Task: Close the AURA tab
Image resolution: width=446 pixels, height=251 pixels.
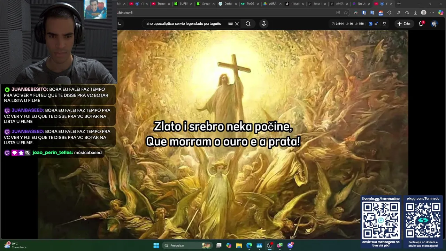Action: (280, 4)
